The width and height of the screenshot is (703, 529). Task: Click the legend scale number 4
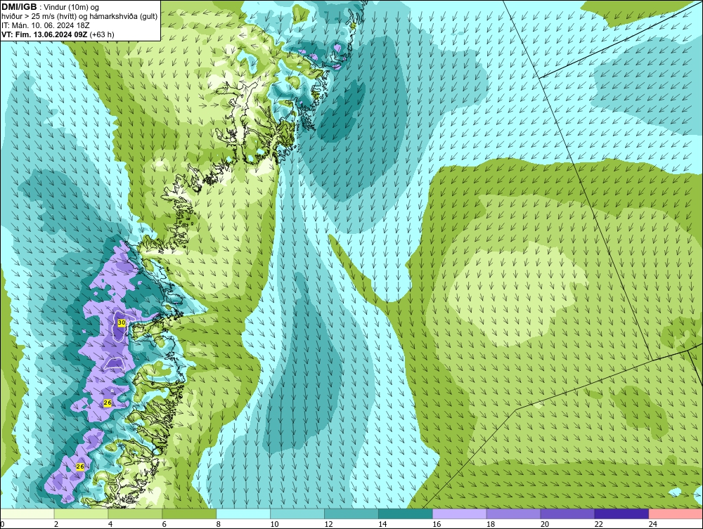[110, 524]
